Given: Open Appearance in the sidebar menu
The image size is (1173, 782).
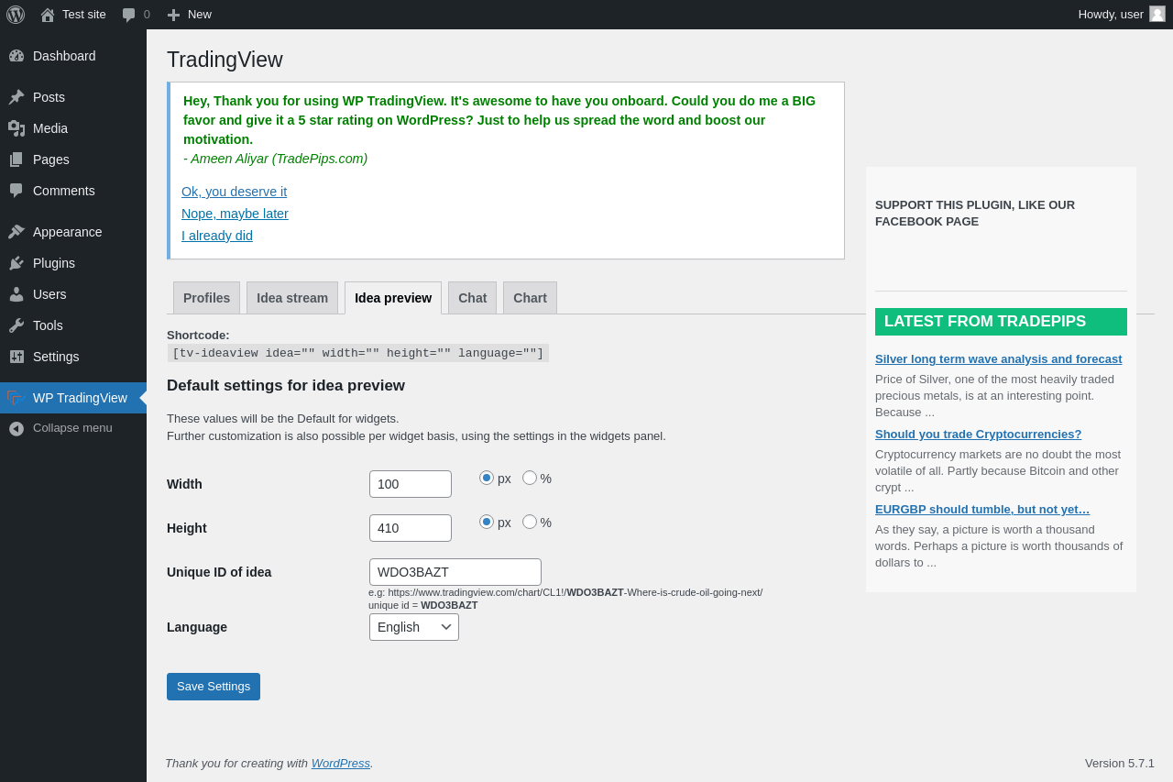Looking at the screenshot, I should [x=73, y=232].
